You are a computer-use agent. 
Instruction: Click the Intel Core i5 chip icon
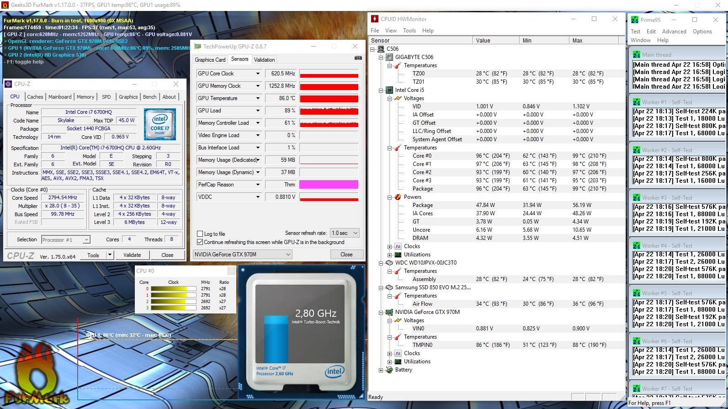(389, 90)
